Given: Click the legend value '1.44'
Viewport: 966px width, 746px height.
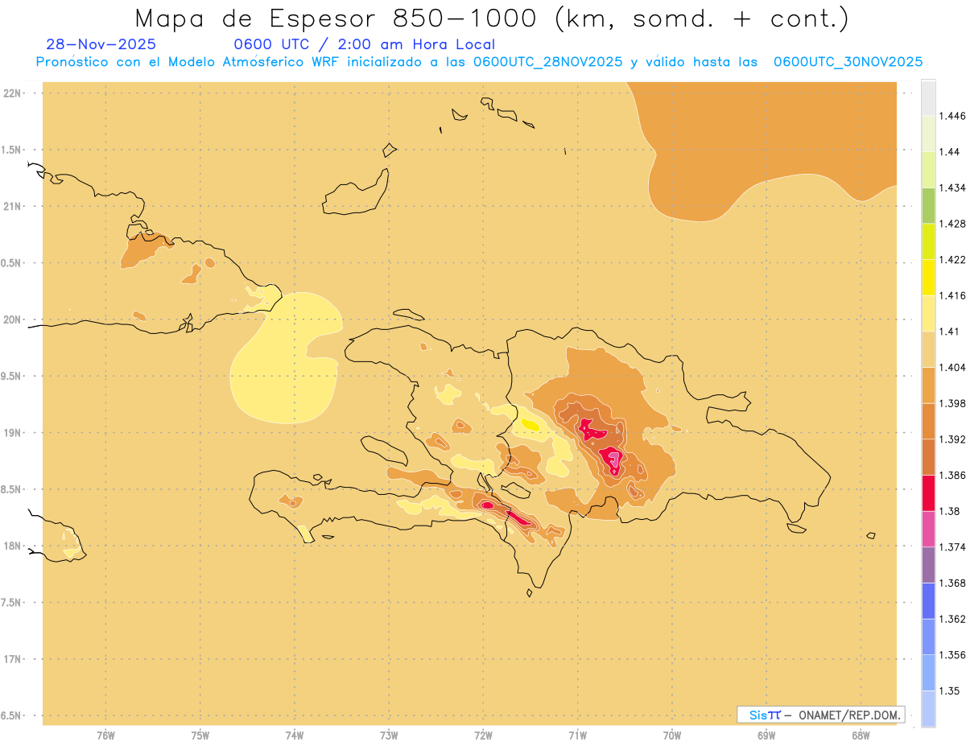Looking at the screenshot, I should [950, 152].
